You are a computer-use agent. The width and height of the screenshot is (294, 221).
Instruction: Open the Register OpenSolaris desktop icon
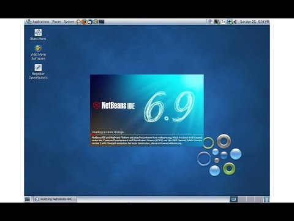[38, 71]
